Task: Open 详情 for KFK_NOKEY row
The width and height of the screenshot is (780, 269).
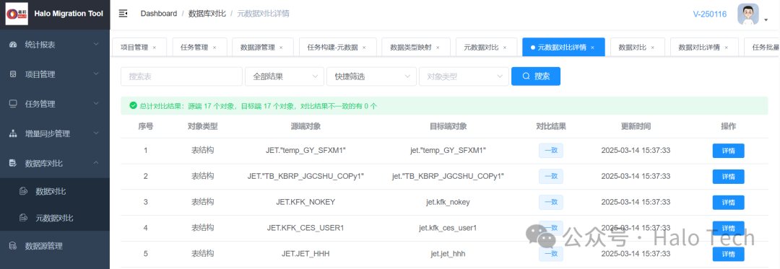Action: point(728,203)
